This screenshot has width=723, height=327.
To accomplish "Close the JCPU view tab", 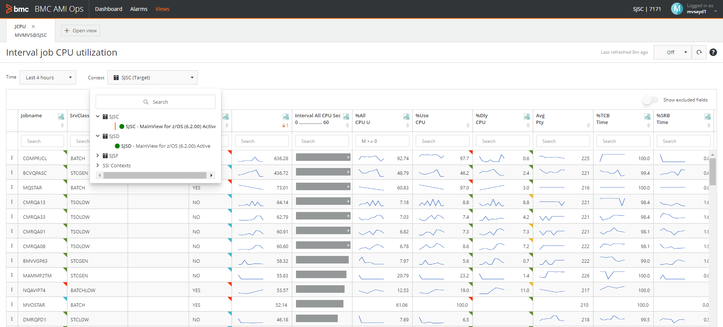I will 34,26.
